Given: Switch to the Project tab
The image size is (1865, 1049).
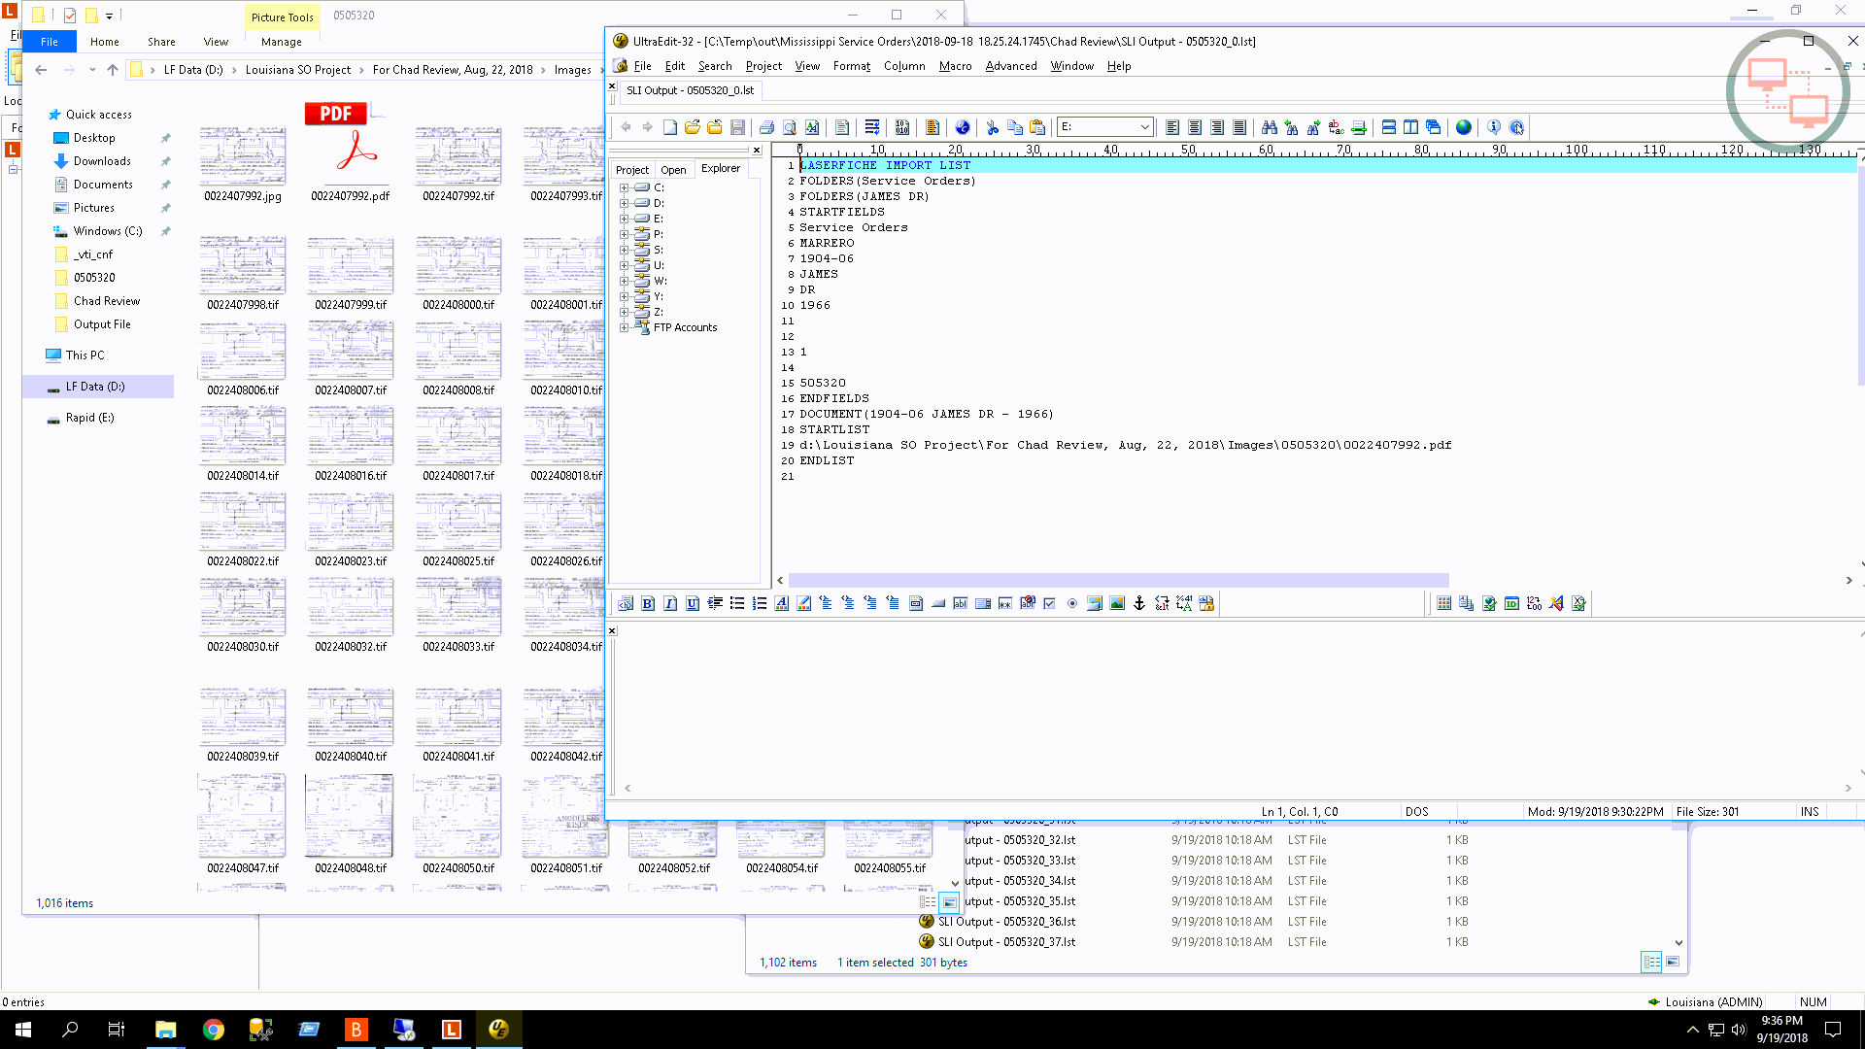Looking at the screenshot, I should [631, 170].
